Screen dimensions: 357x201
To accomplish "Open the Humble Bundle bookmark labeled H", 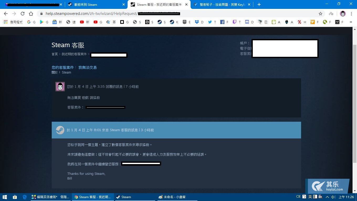I will tap(302, 22).
